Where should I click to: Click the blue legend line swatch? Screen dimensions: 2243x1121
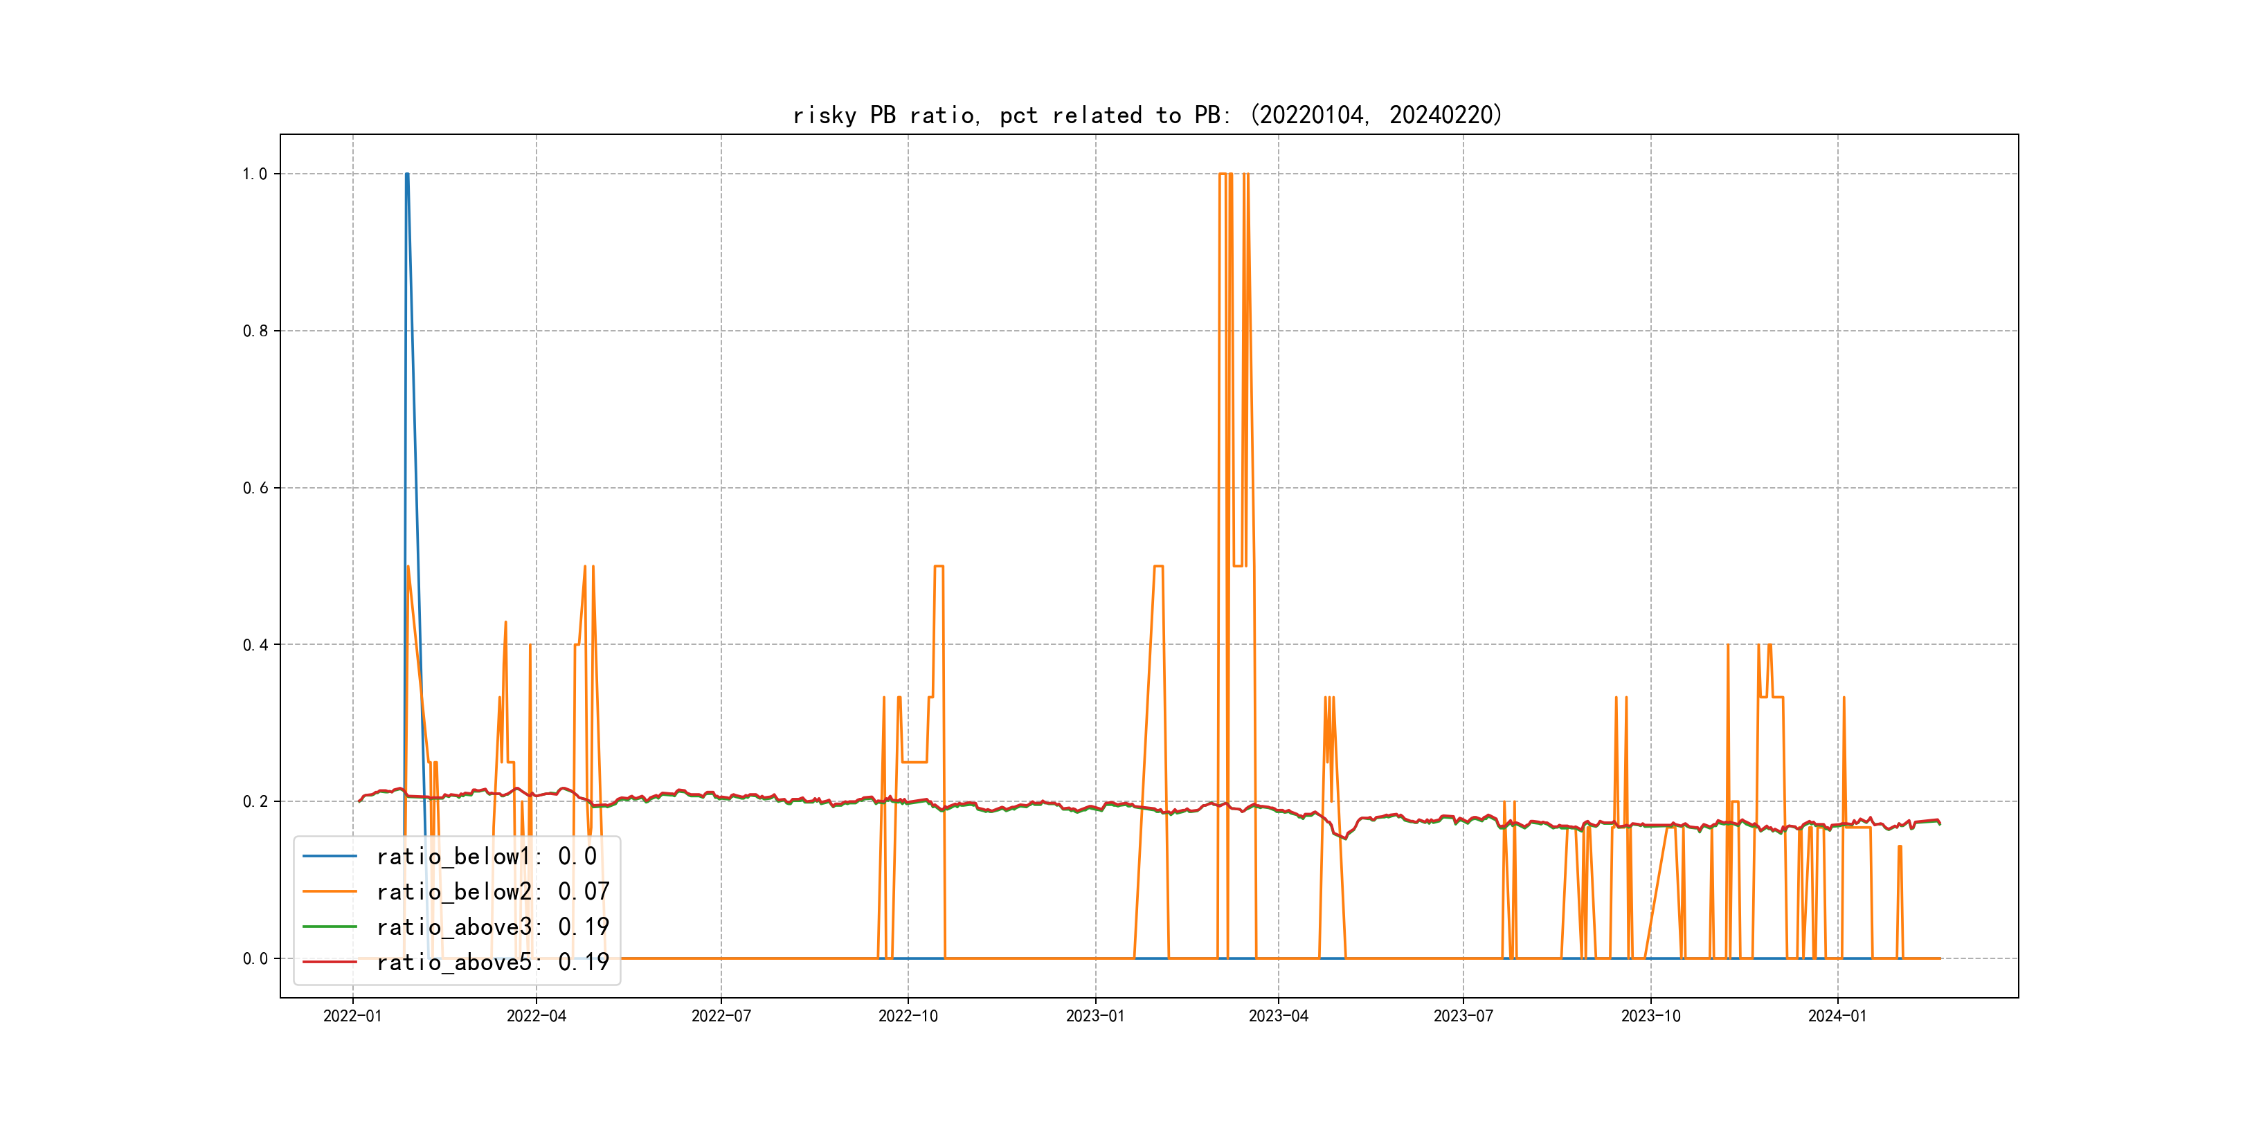[329, 857]
